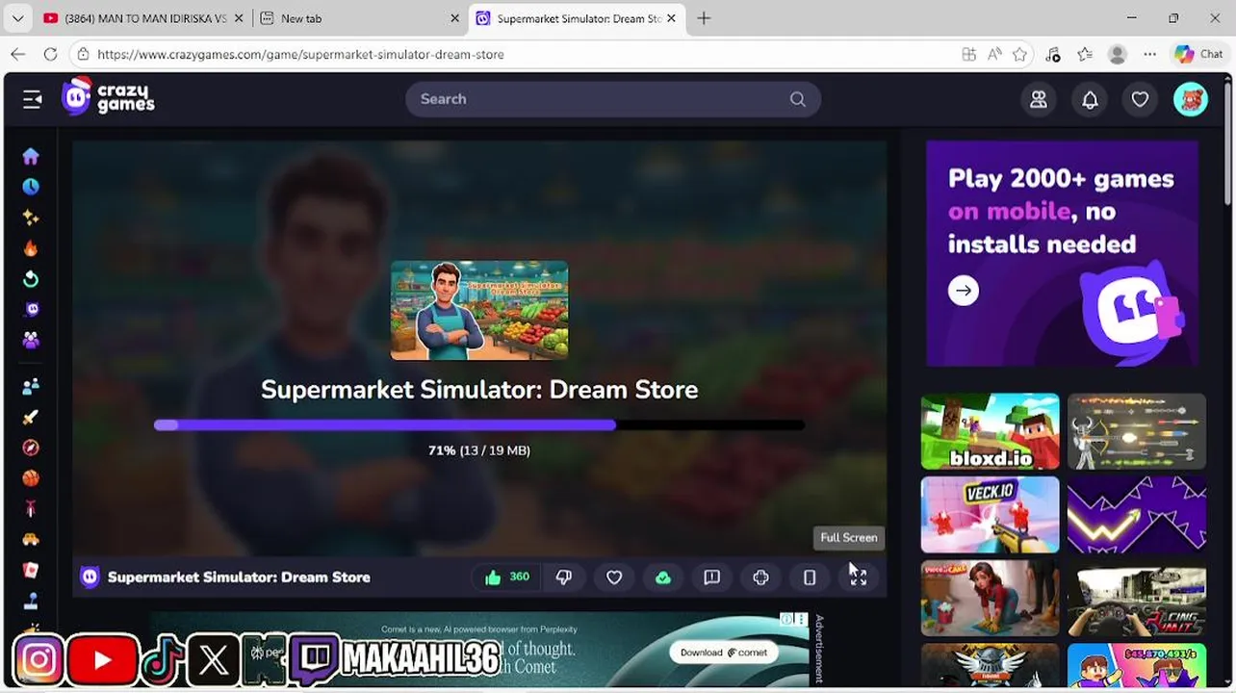Image resolution: width=1236 pixels, height=693 pixels.
Task: Open Adventure compass icon in sidebar
Action: click(31, 448)
